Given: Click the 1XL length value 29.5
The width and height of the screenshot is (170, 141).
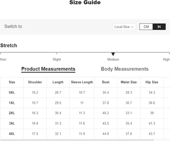Looking at the screenshot, I should tap(58, 103).
